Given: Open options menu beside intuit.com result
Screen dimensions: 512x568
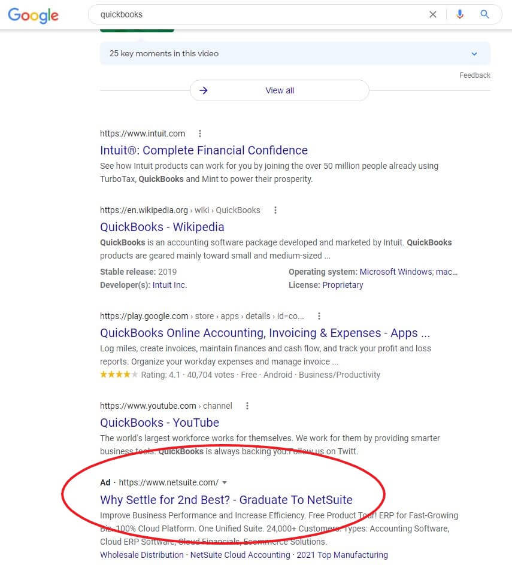Looking at the screenshot, I should (x=199, y=133).
